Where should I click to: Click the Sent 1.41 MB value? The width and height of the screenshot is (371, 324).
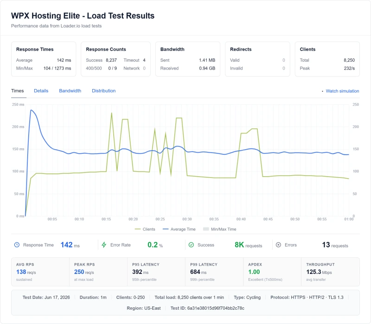pyautogui.click(x=207, y=60)
